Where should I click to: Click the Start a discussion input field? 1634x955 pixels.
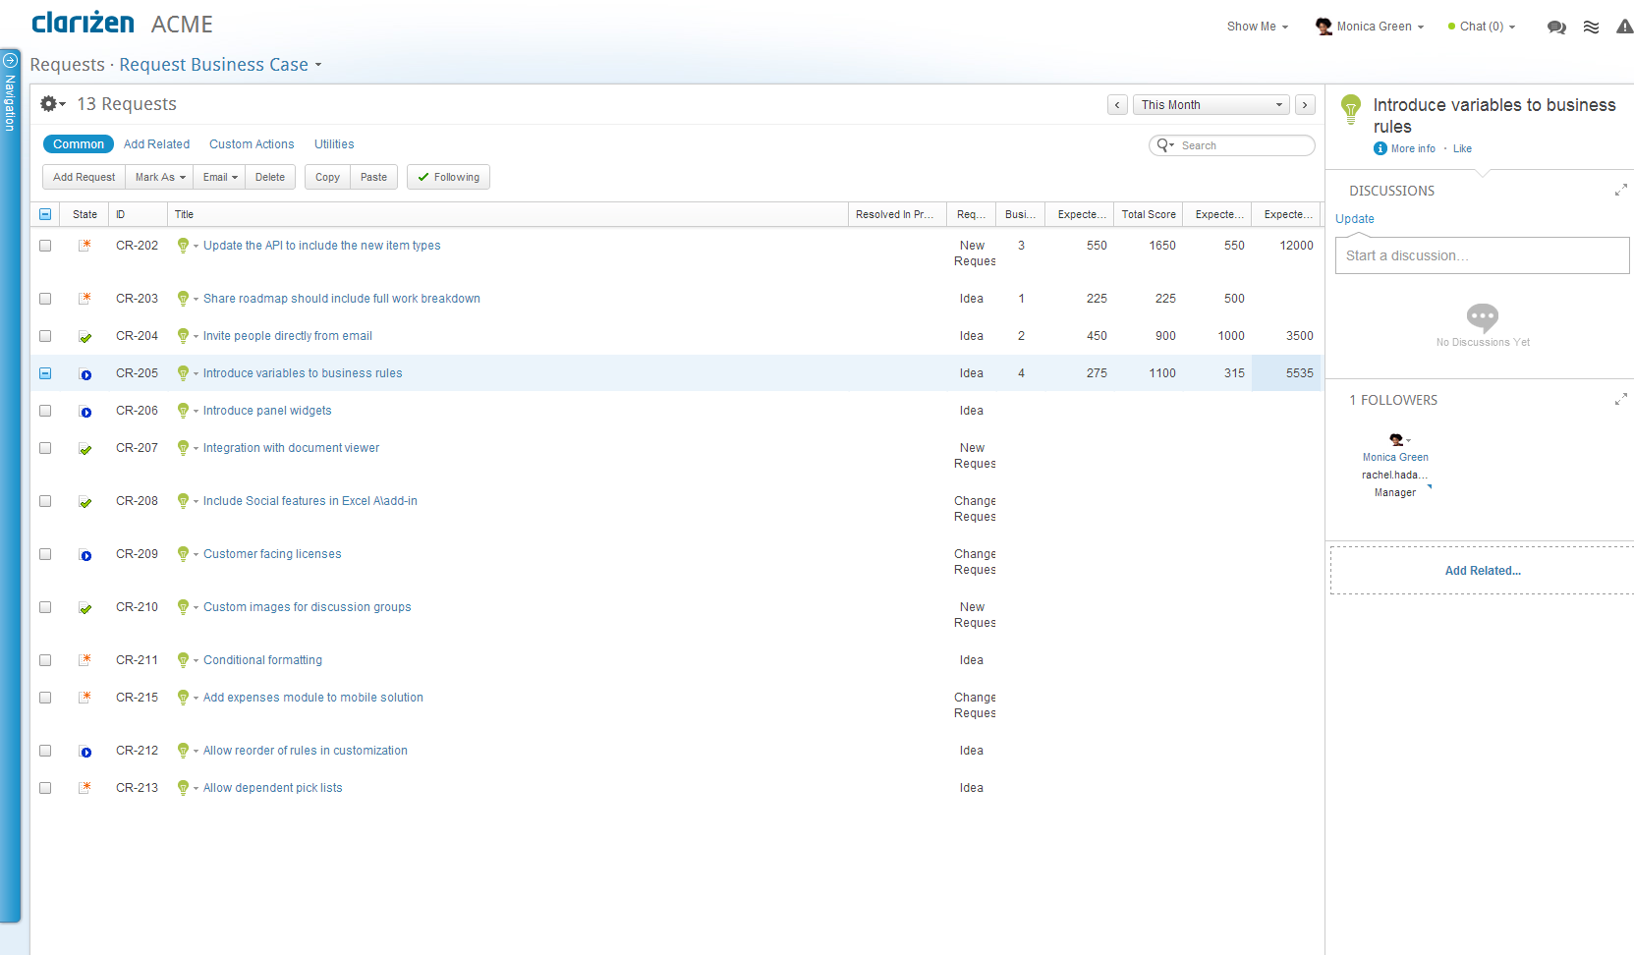1482,255
